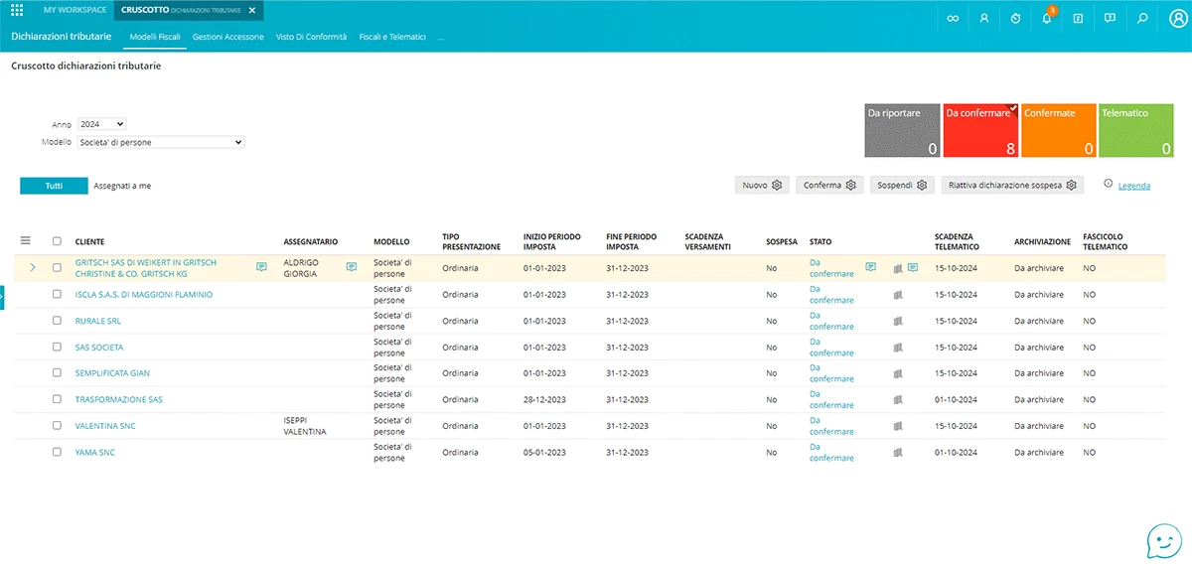Expand the GRITSCH SAS row chevron
The height and width of the screenshot is (564, 1192).
coord(32,267)
